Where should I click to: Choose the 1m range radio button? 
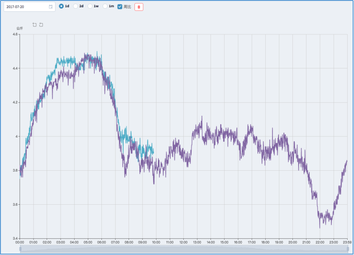tap(105, 6)
